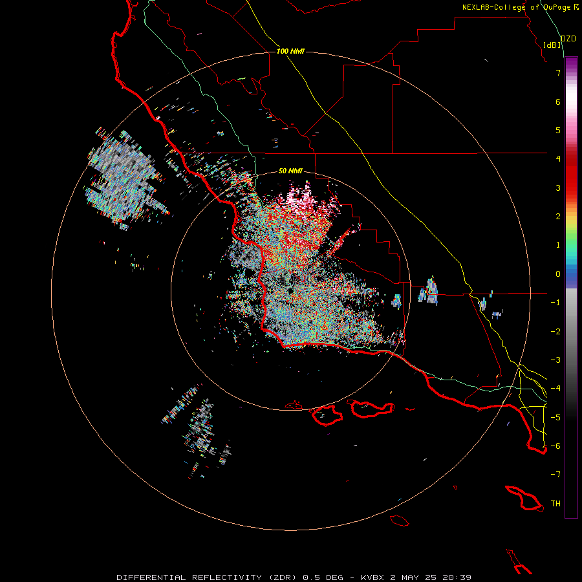The image size is (582, 582).
Task: Click the scale value 3
Action: click(558, 188)
